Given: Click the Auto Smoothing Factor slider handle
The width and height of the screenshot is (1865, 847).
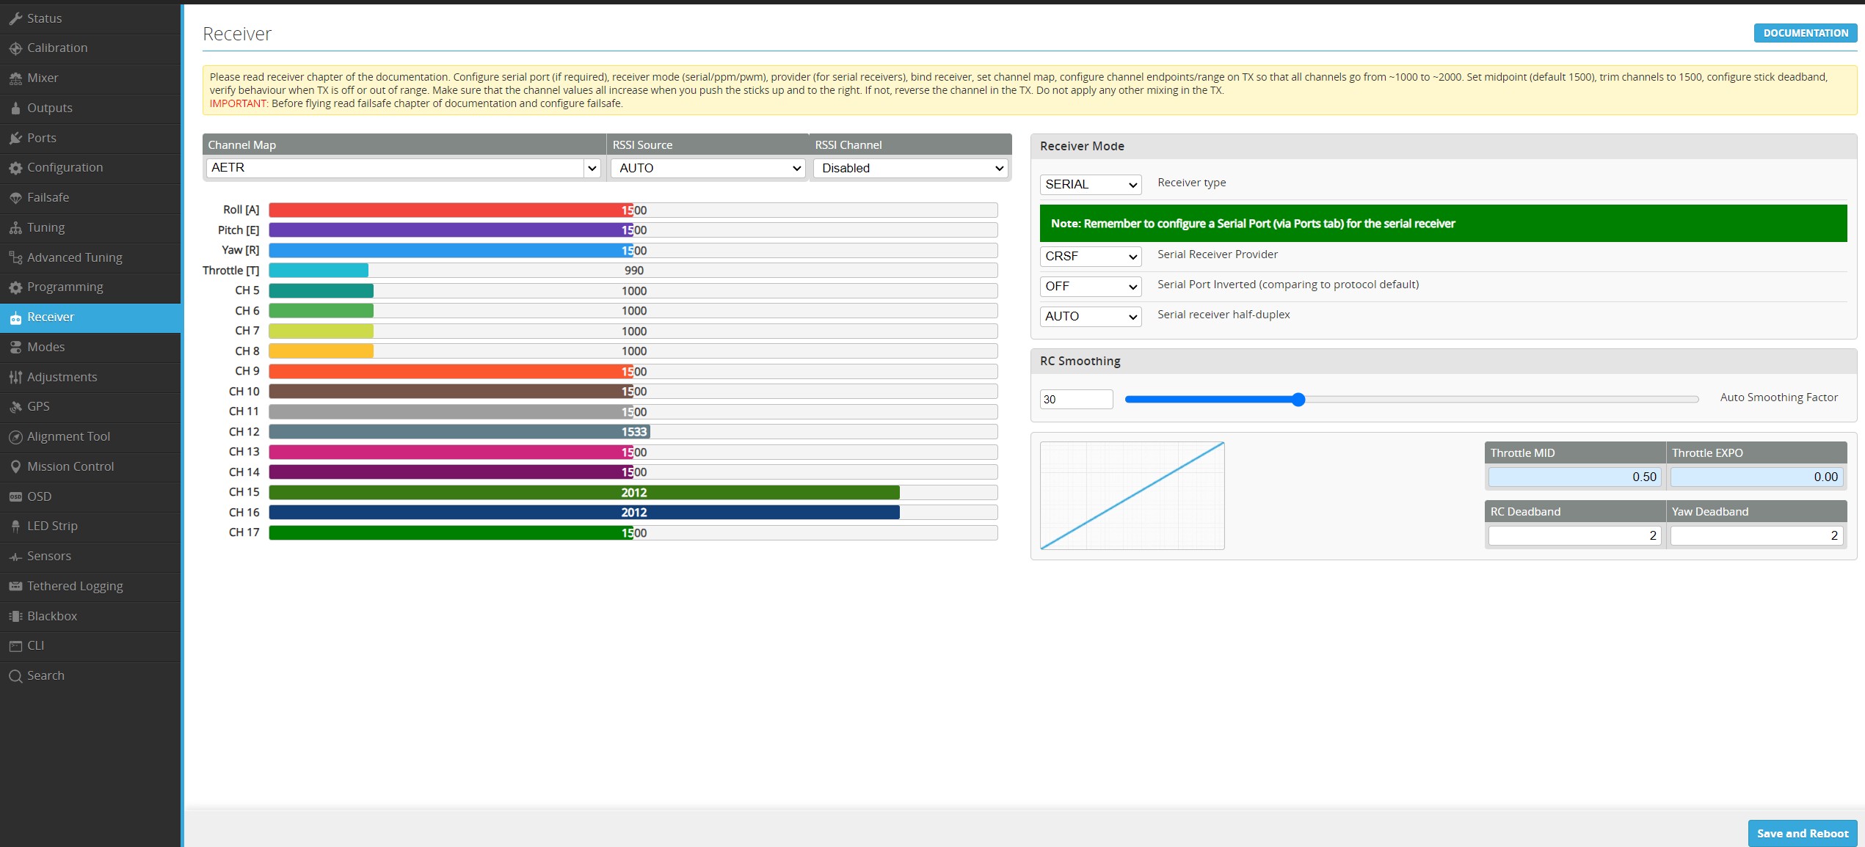Looking at the screenshot, I should pos(1298,400).
